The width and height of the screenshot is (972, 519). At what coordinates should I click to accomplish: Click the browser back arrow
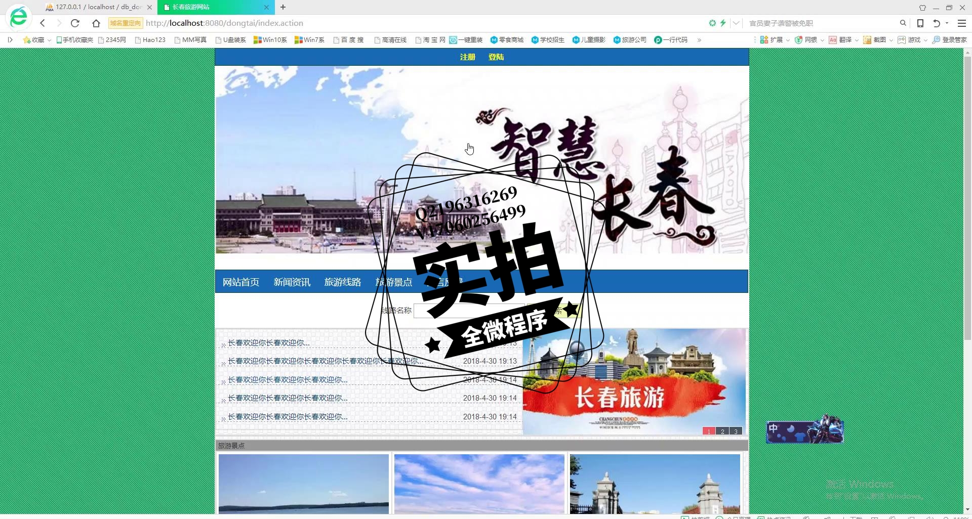point(43,23)
